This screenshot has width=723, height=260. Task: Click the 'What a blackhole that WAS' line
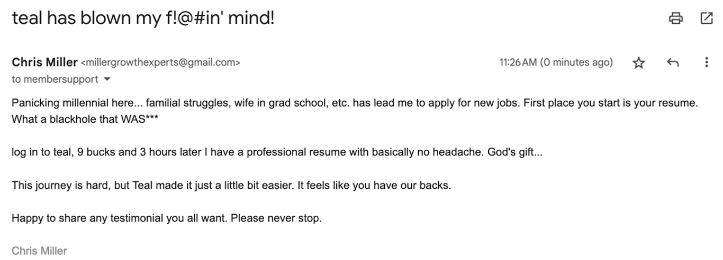point(85,120)
